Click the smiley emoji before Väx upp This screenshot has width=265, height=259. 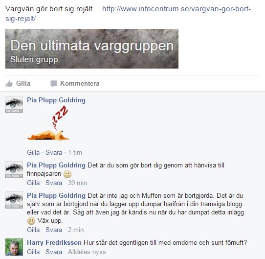[31, 221]
